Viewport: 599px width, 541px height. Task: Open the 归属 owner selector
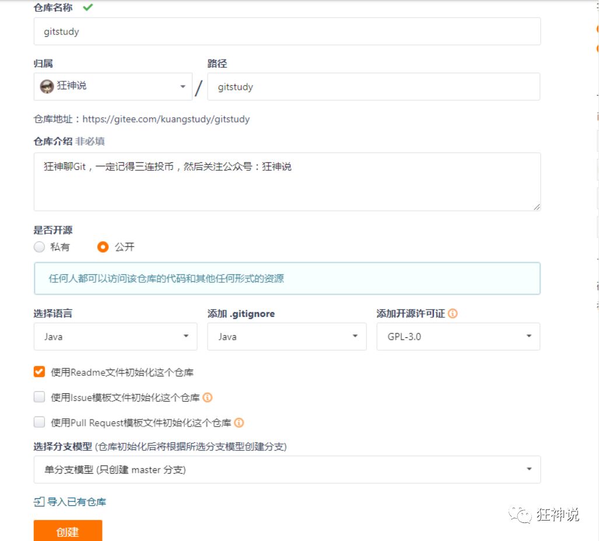[113, 86]
